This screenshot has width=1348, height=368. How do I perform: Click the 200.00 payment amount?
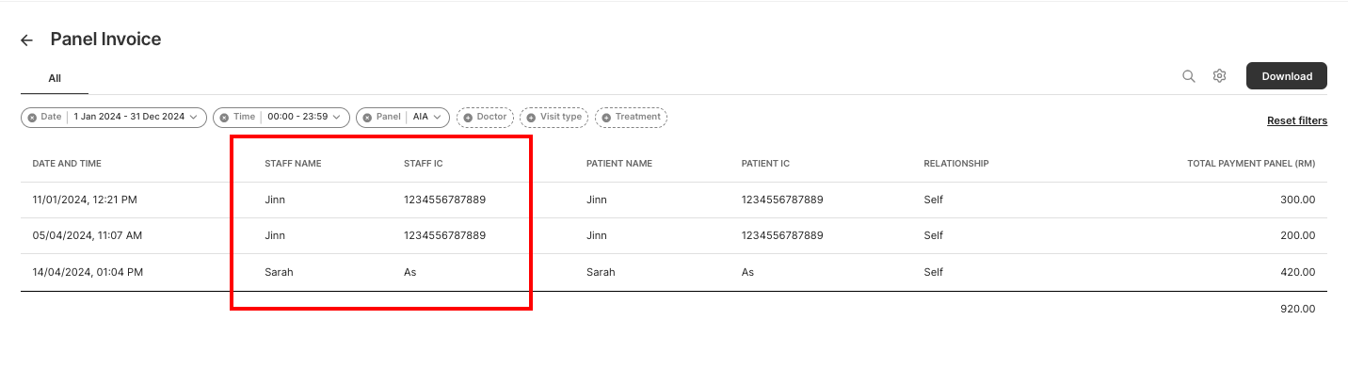[x=1297, y=235]
